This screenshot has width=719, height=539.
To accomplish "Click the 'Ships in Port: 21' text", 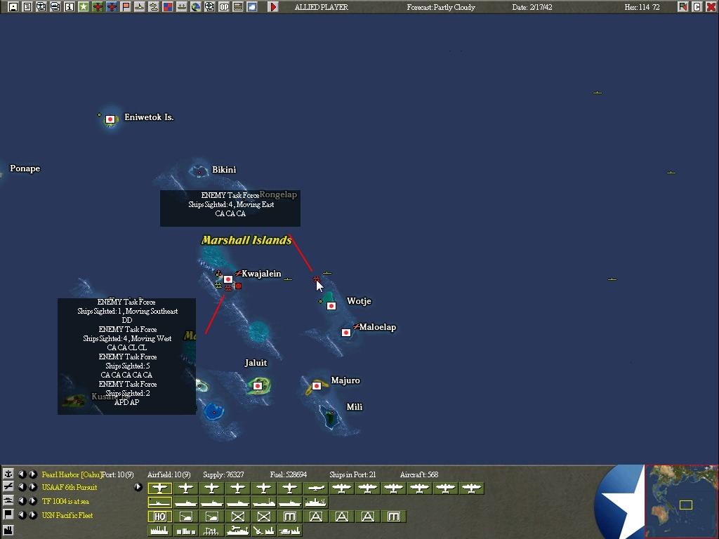I will pos(352,474).
